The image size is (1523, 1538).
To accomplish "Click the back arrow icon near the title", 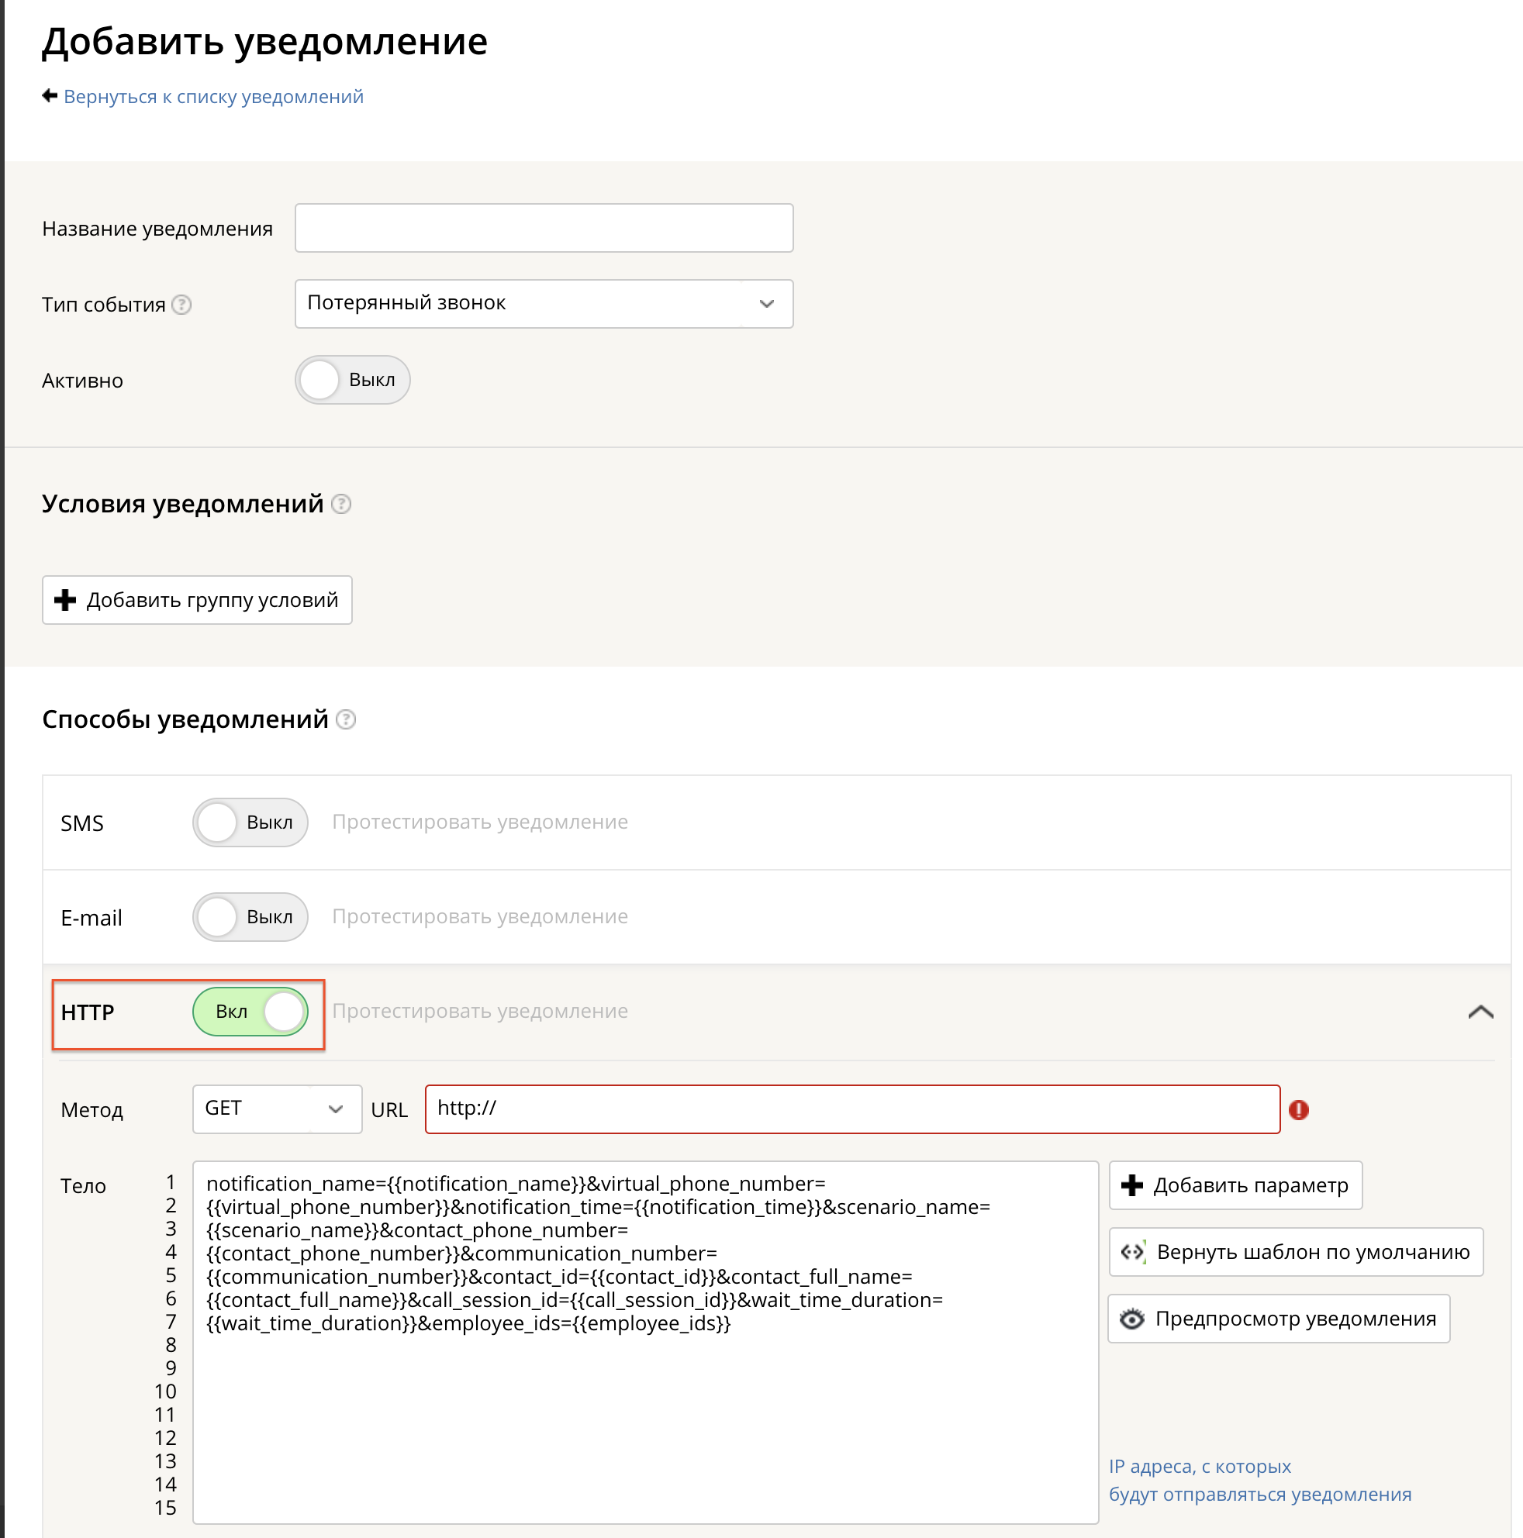I will [x=50, y=95].
